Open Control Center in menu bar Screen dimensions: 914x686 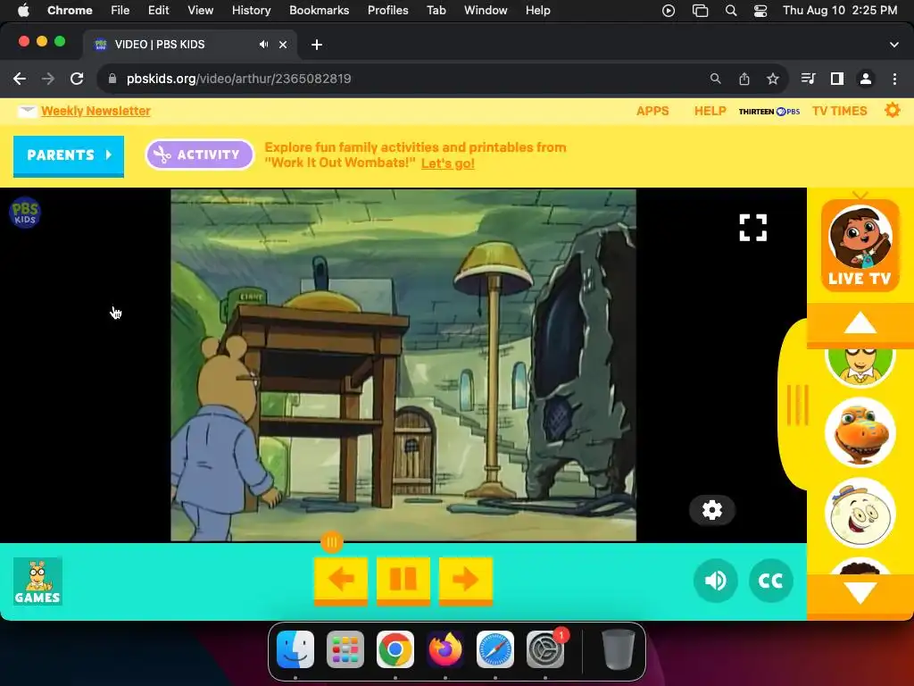coord(760,11)
